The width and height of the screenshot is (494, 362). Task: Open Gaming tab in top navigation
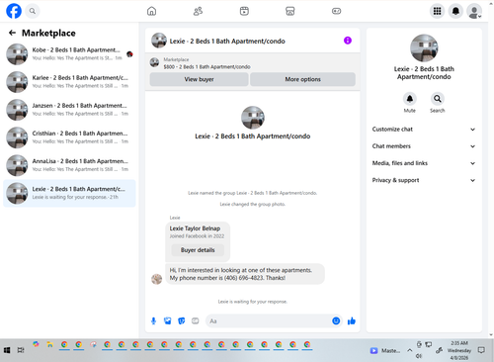(336, 11)
